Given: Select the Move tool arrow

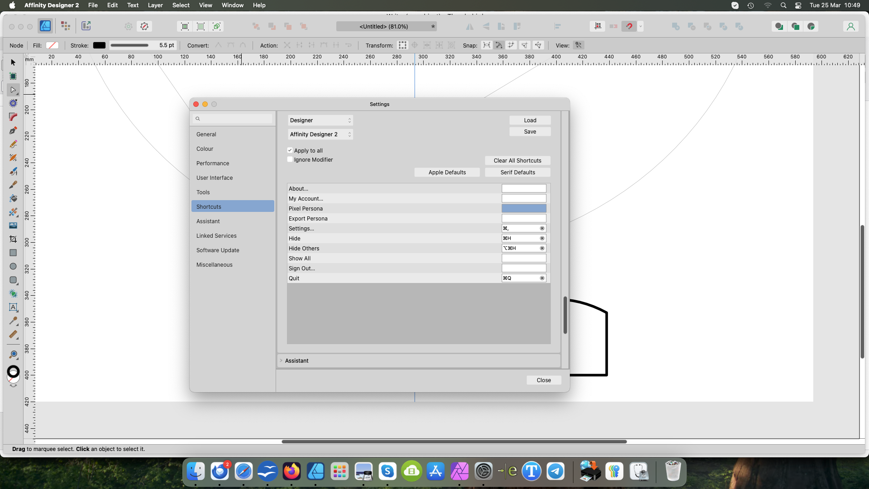Looking at the screenshot, I should (13, 62).
